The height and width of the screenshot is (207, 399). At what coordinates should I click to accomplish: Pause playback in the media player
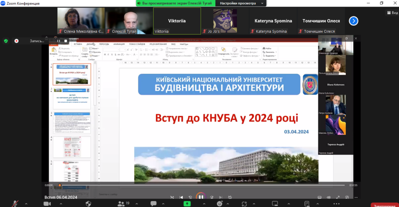point(201,197)
